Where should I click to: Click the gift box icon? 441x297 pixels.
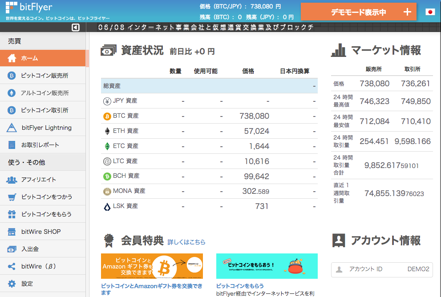(12, 214)
